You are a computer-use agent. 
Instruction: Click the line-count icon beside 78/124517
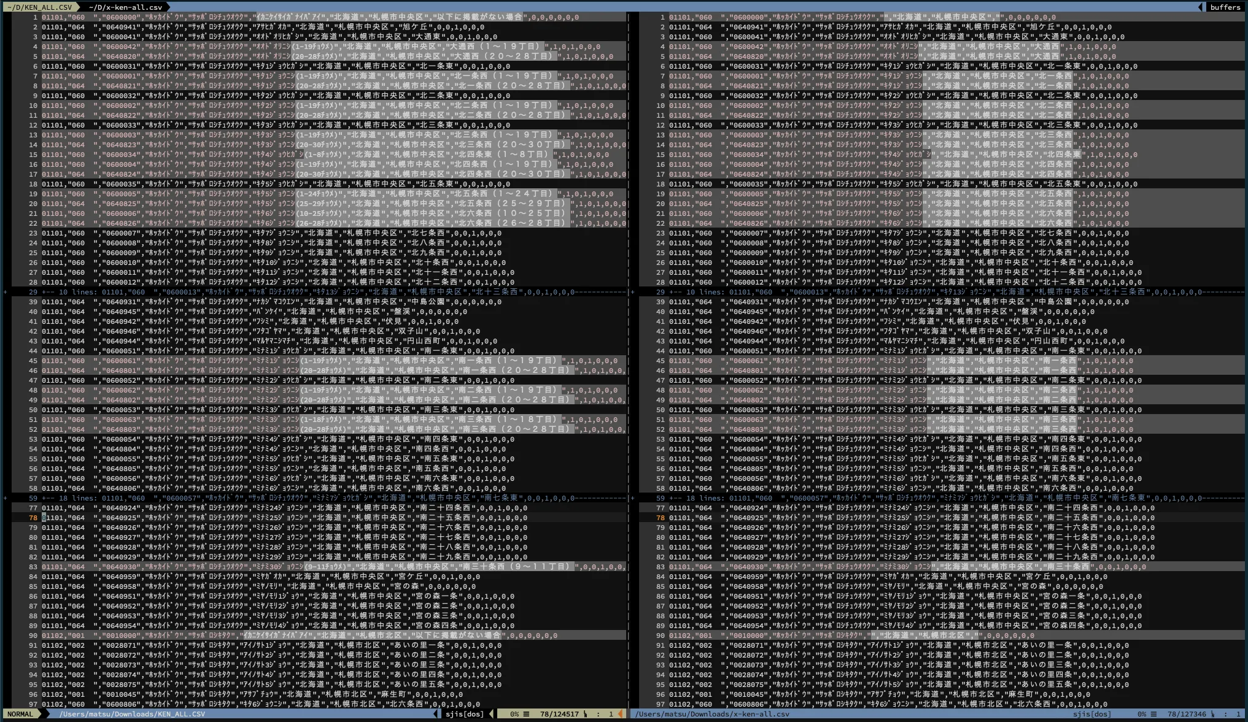point(526,714)
